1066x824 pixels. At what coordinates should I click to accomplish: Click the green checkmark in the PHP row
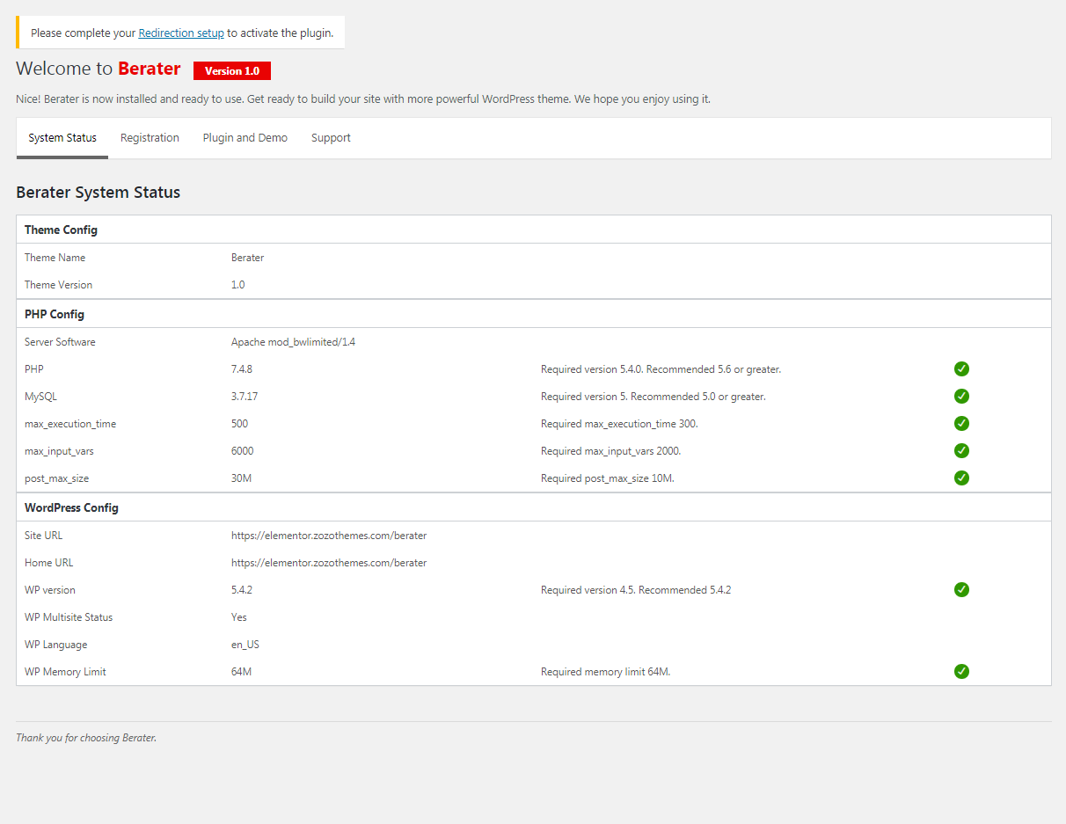click(x=961, y=369)
